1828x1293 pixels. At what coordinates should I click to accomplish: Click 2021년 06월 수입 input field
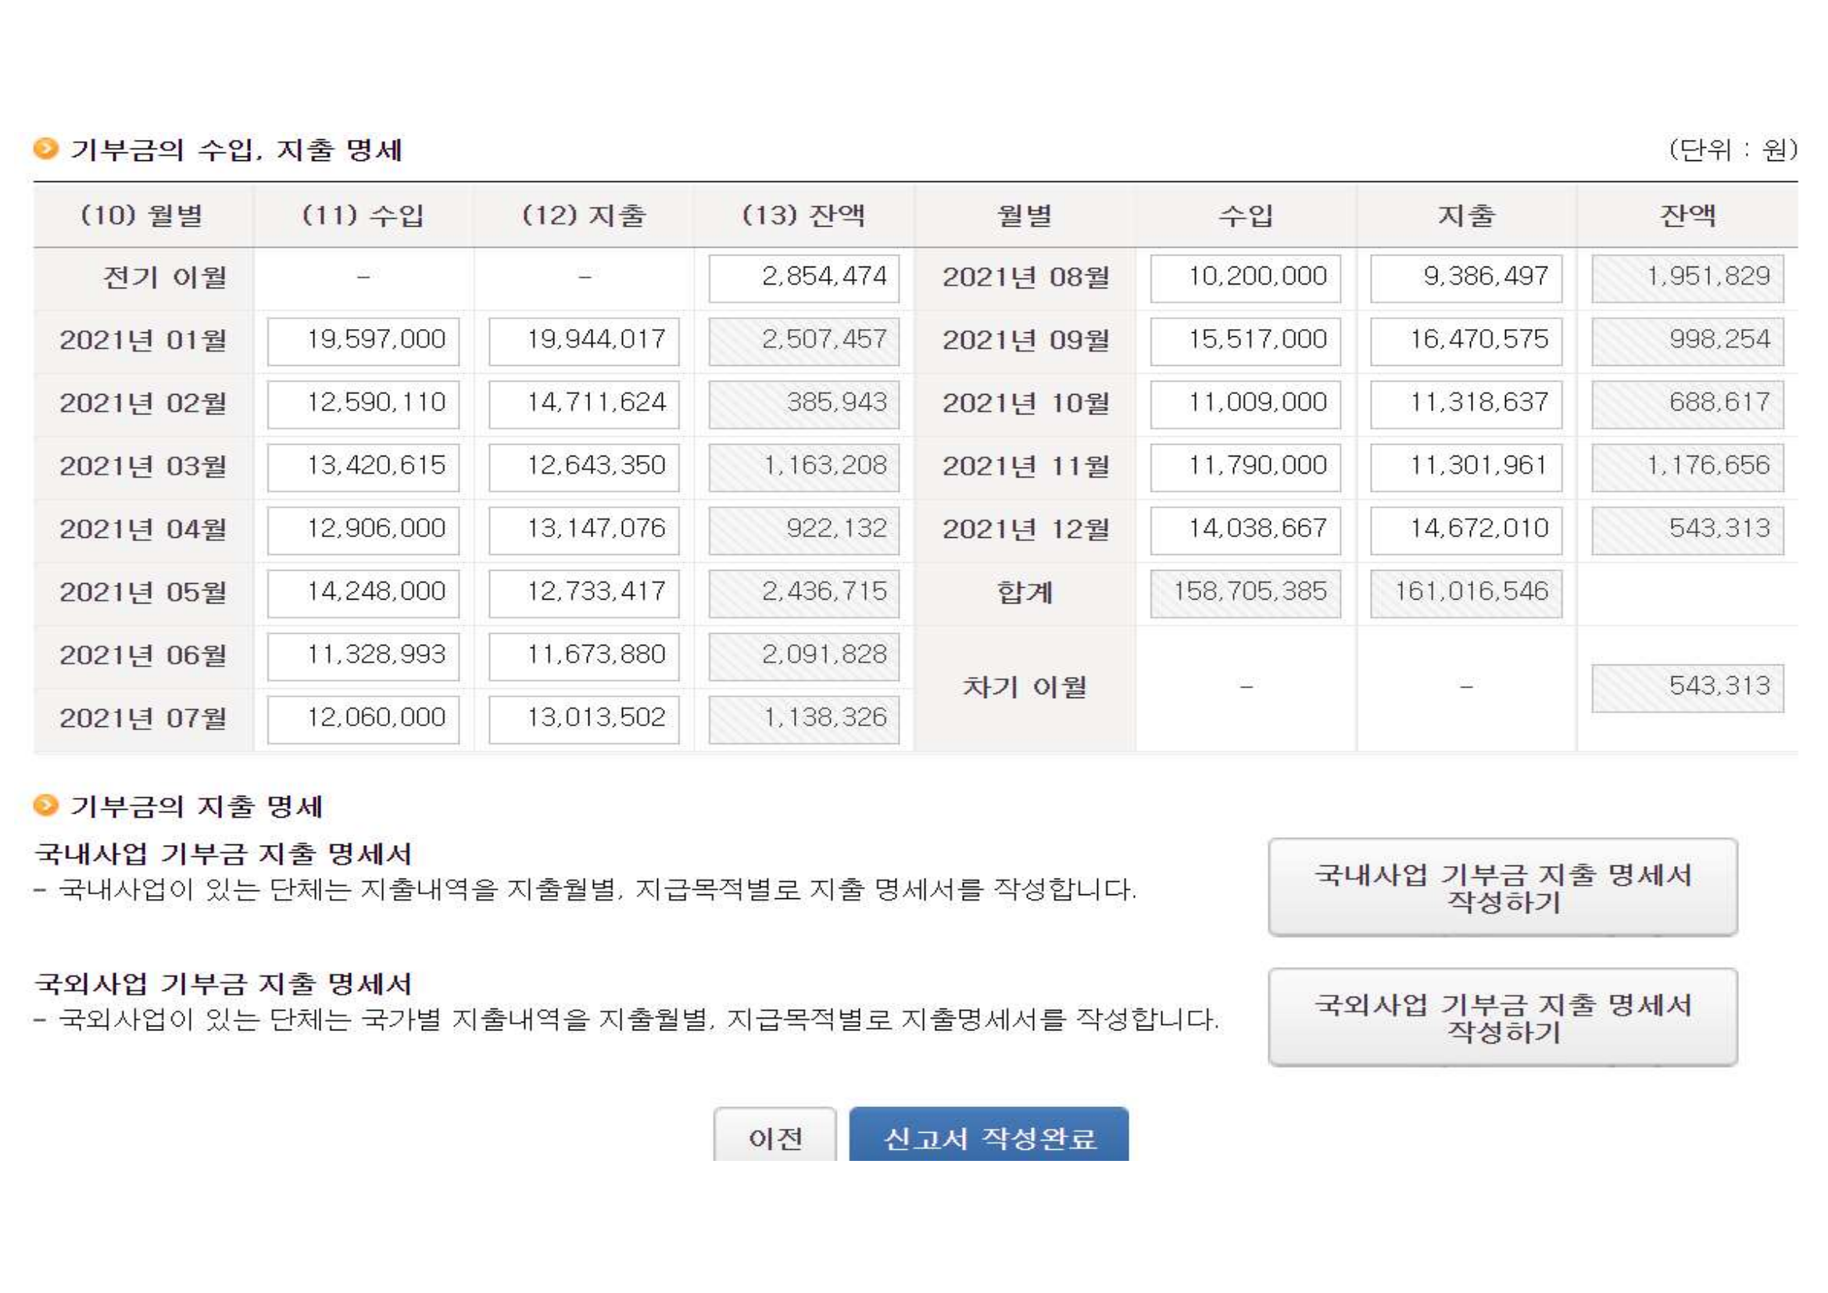pyautogui.click(x=363, y=656)
